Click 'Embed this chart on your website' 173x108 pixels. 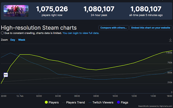coord(151,28)
